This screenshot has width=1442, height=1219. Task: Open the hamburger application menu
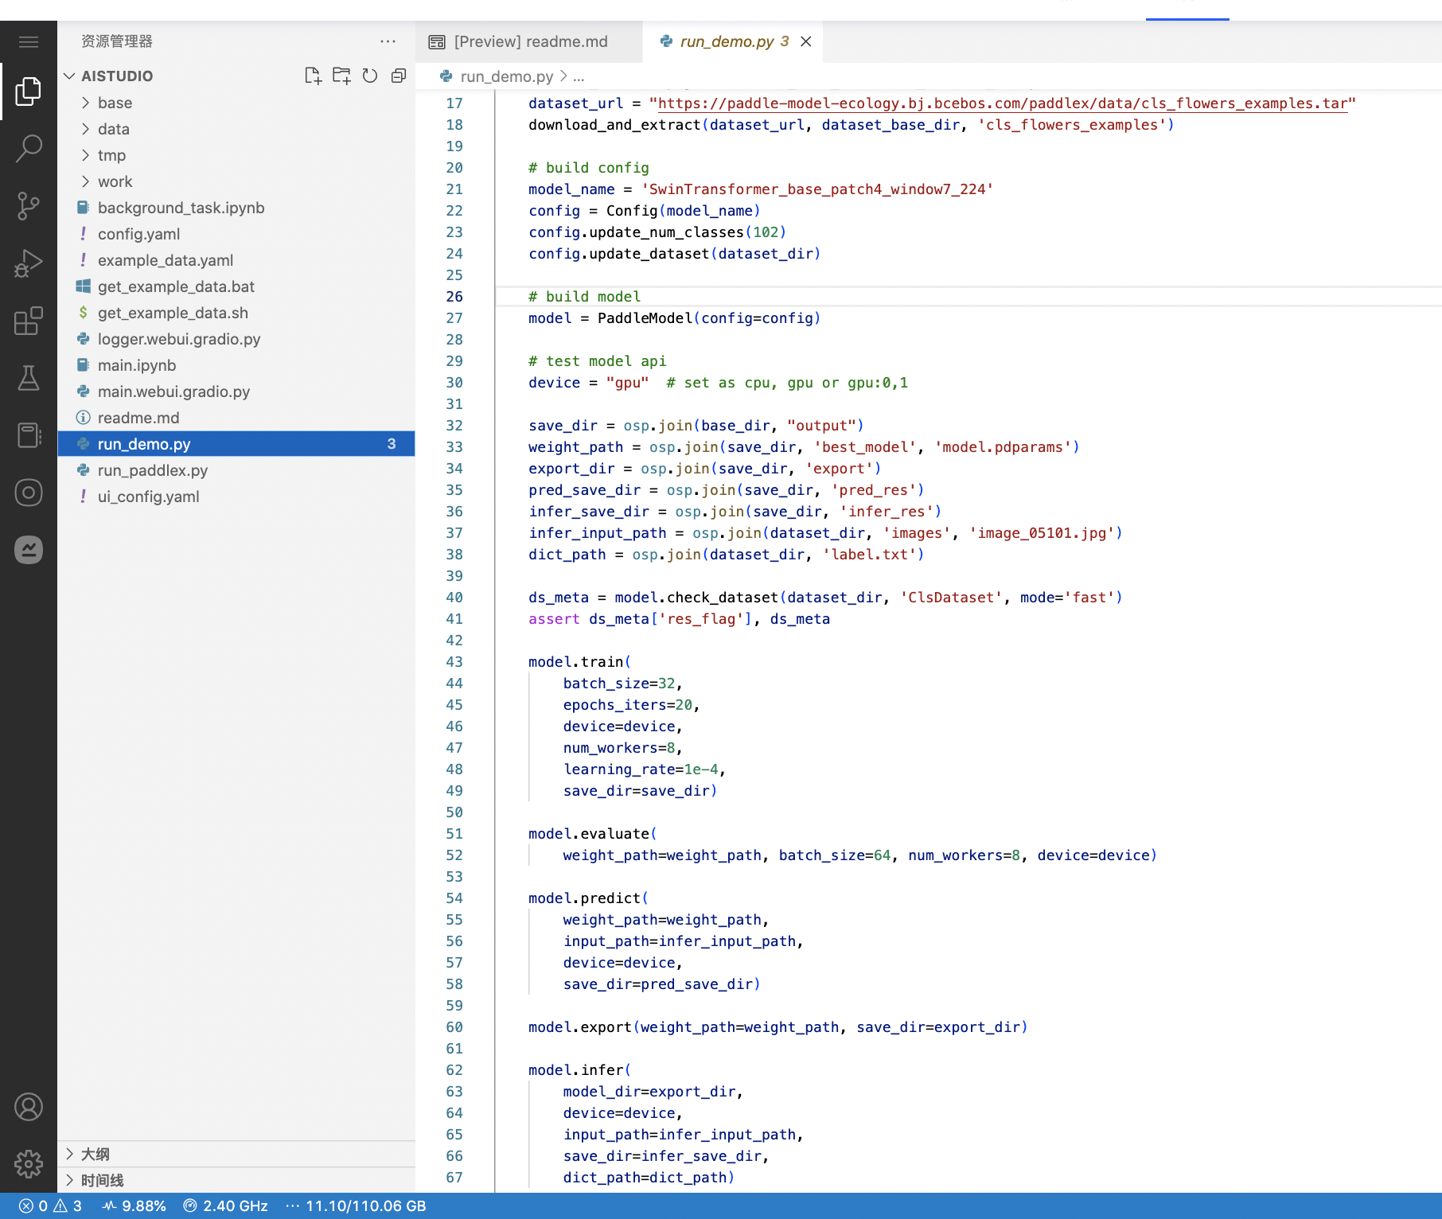click(29, 41)
